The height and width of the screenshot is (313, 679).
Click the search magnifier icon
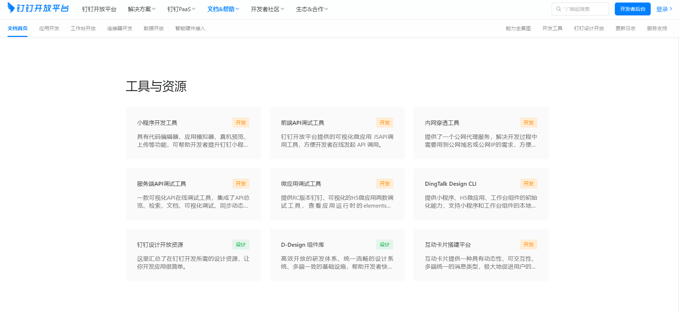coord(559,9)
